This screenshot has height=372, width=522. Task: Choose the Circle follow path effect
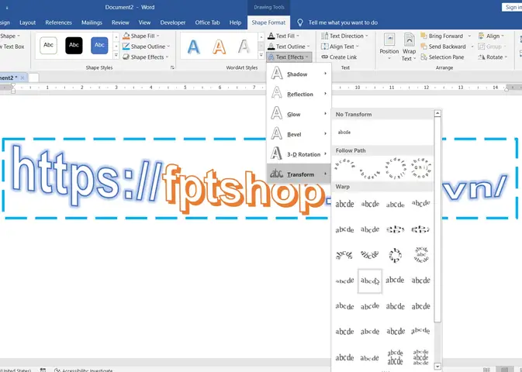(395, 168)
